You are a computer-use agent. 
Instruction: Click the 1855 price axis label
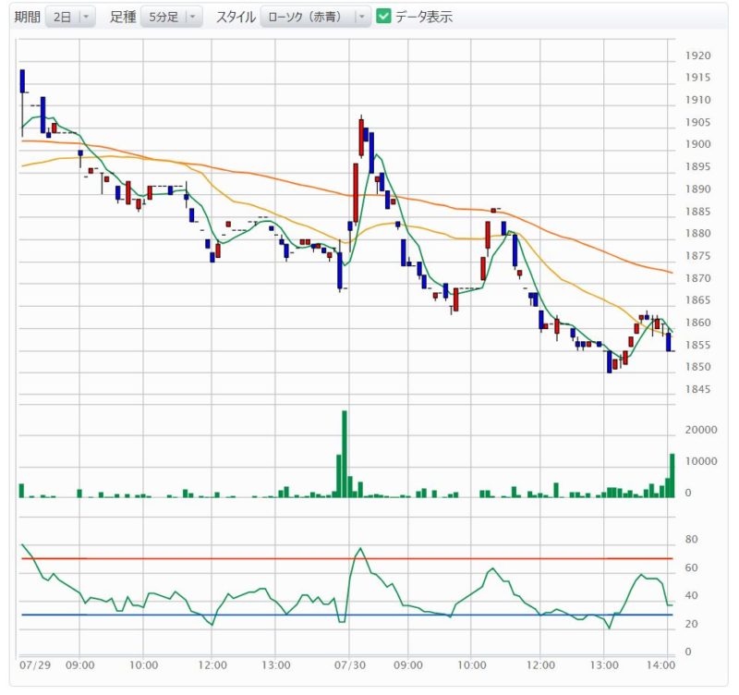pyautogui.click(x=697, y=345)
